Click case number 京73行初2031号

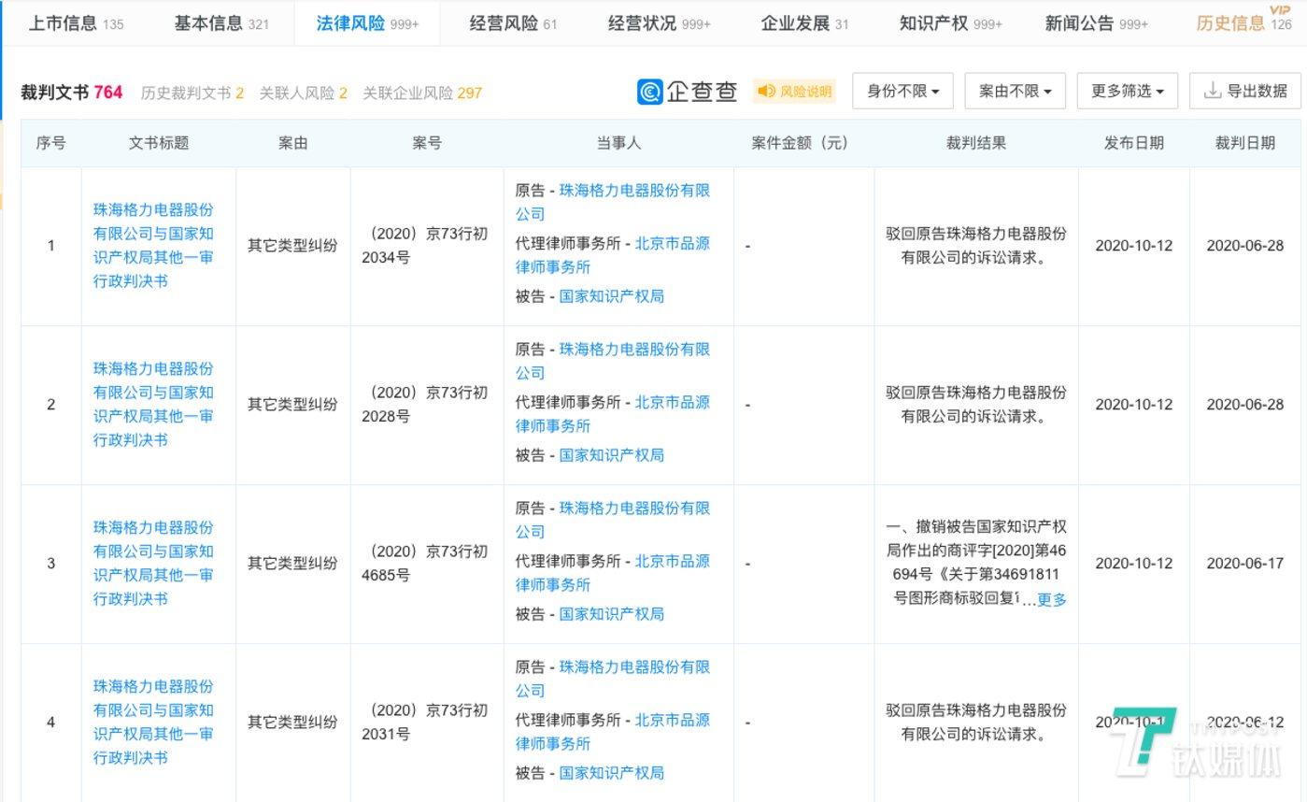425,723
